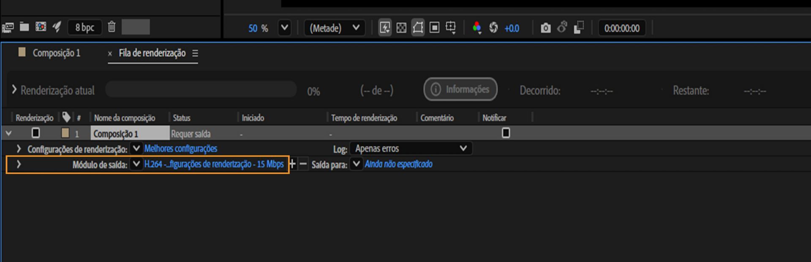Open the H.264 15 Mbps output module link
This screenshot has width=811, height=262.
click(x=214, y=164)
